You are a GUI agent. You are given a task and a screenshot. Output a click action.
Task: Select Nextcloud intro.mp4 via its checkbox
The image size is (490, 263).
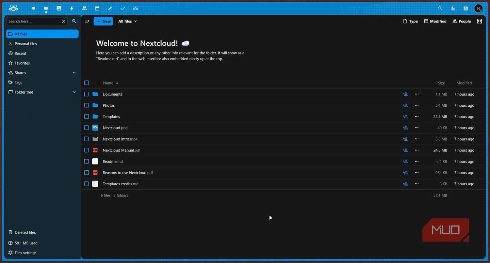pyautogui.click(x=87, y=139)
